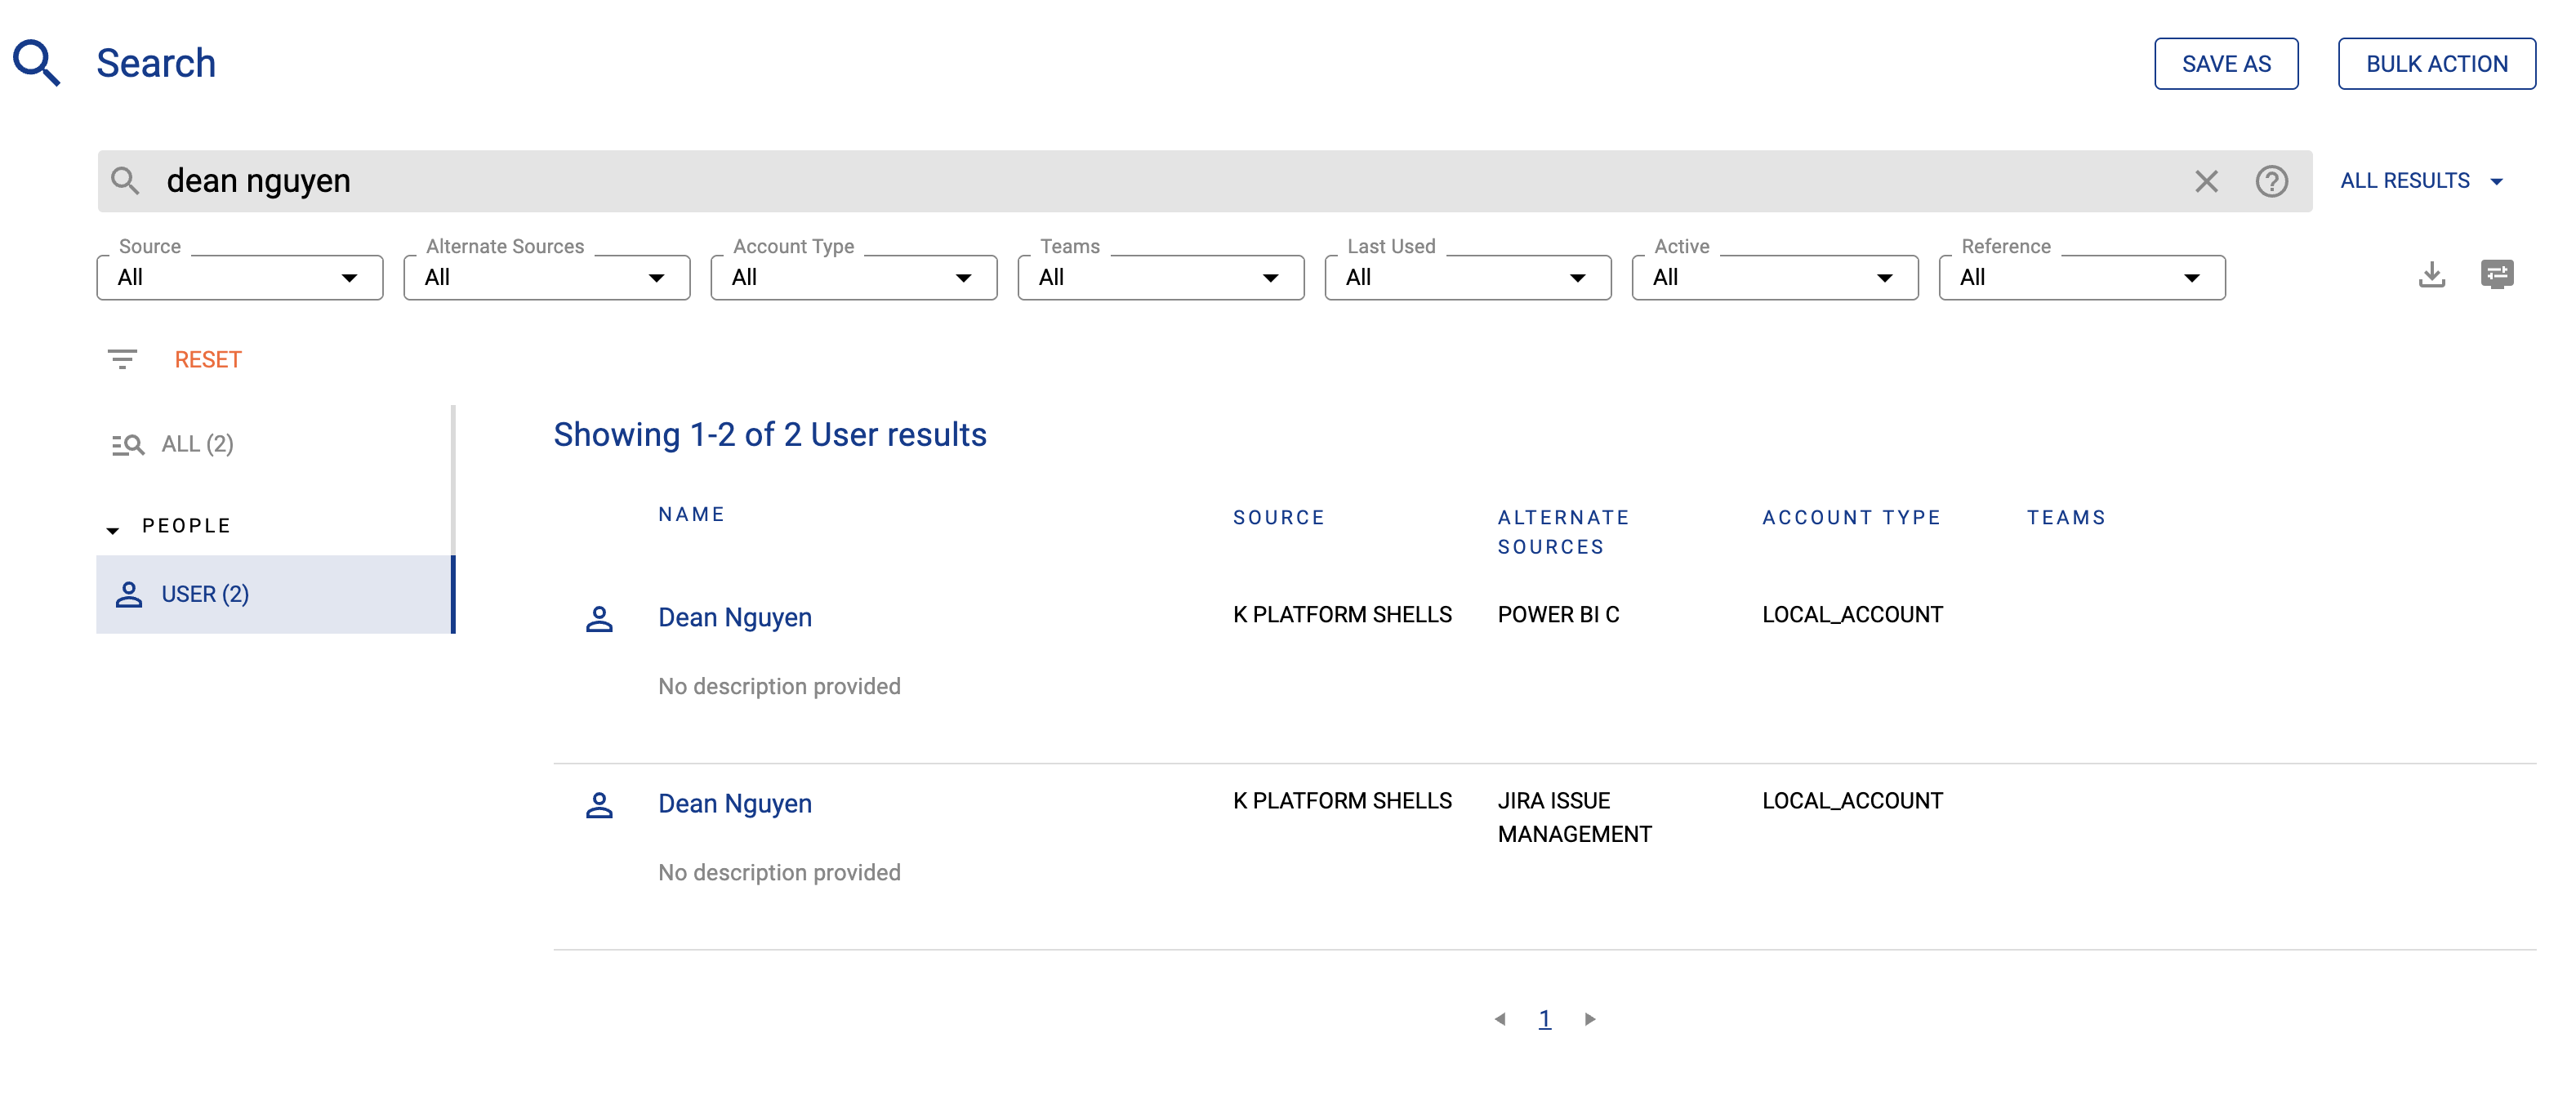Reset all filters
Viewport: 2576px width, 1109px height.
point(208,359)
